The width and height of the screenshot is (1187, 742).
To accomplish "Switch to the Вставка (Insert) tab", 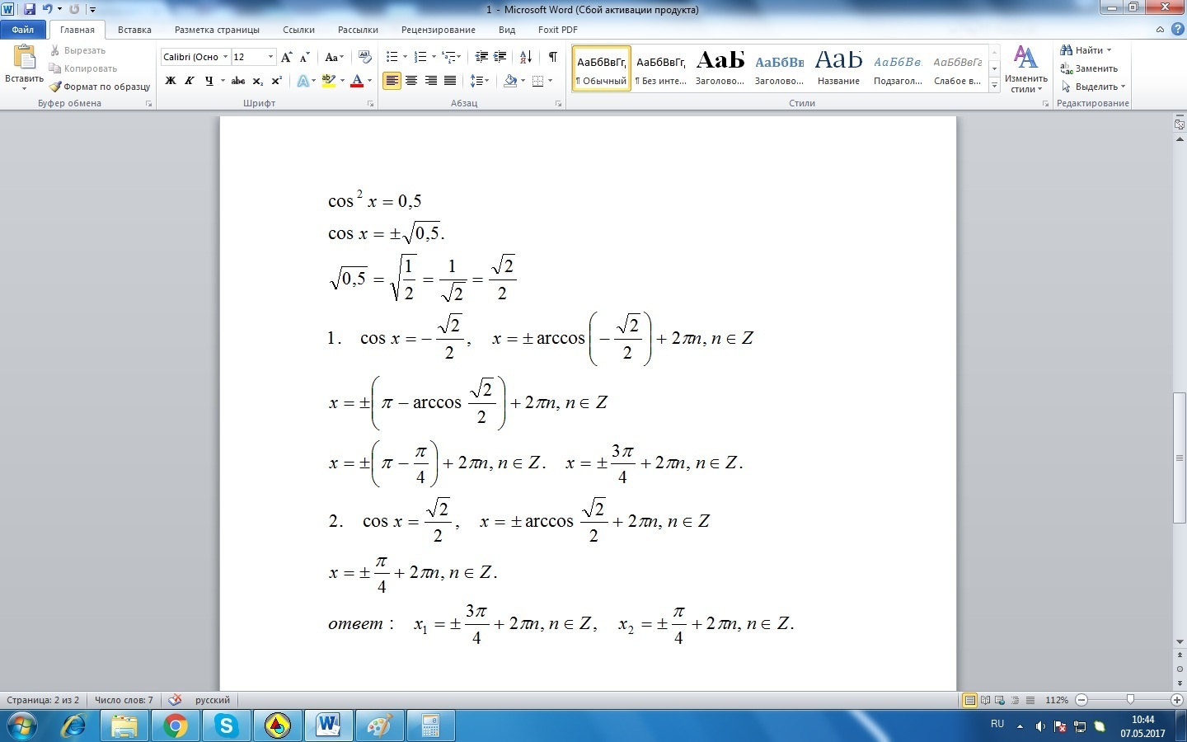I will pos(134,30).
